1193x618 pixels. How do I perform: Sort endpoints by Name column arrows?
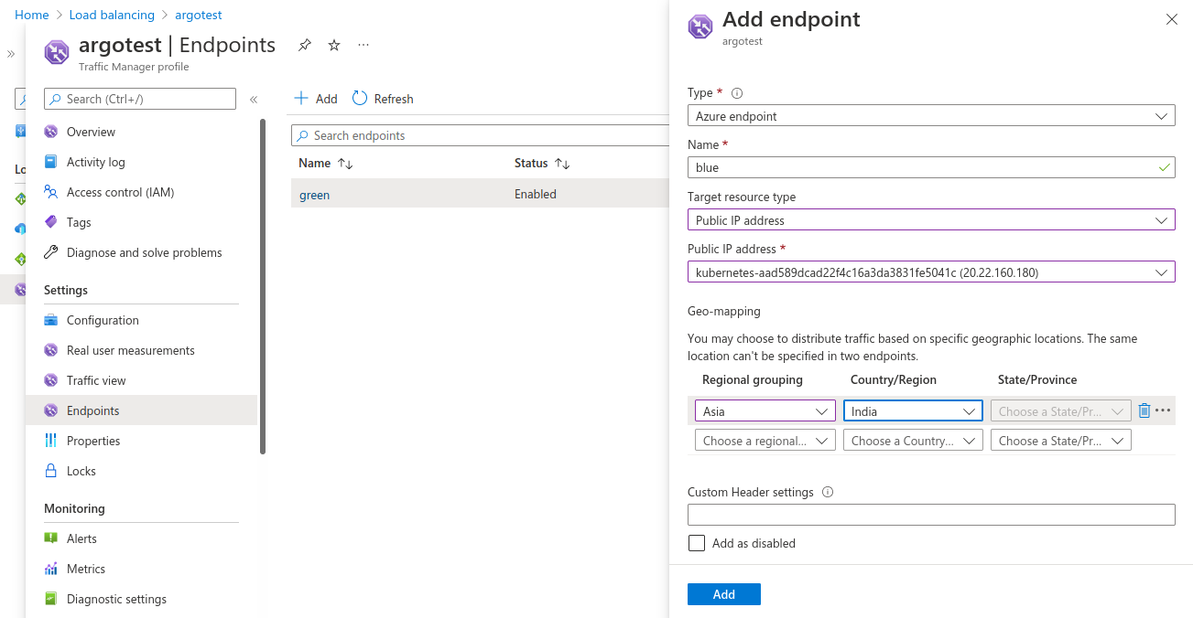tap(345, 164)
